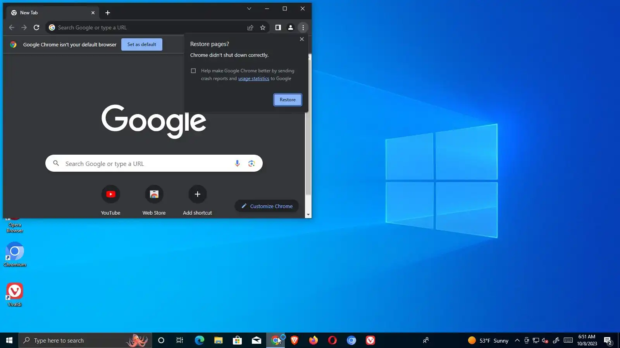Viewport: 620px width, 348px height.
Task: Dismiss the Restore pages popup
Action: pos(302,39)
